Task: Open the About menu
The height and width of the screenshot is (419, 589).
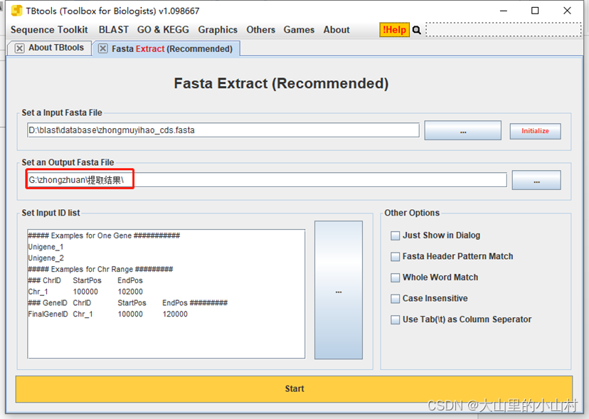Action: coord(336,30)
